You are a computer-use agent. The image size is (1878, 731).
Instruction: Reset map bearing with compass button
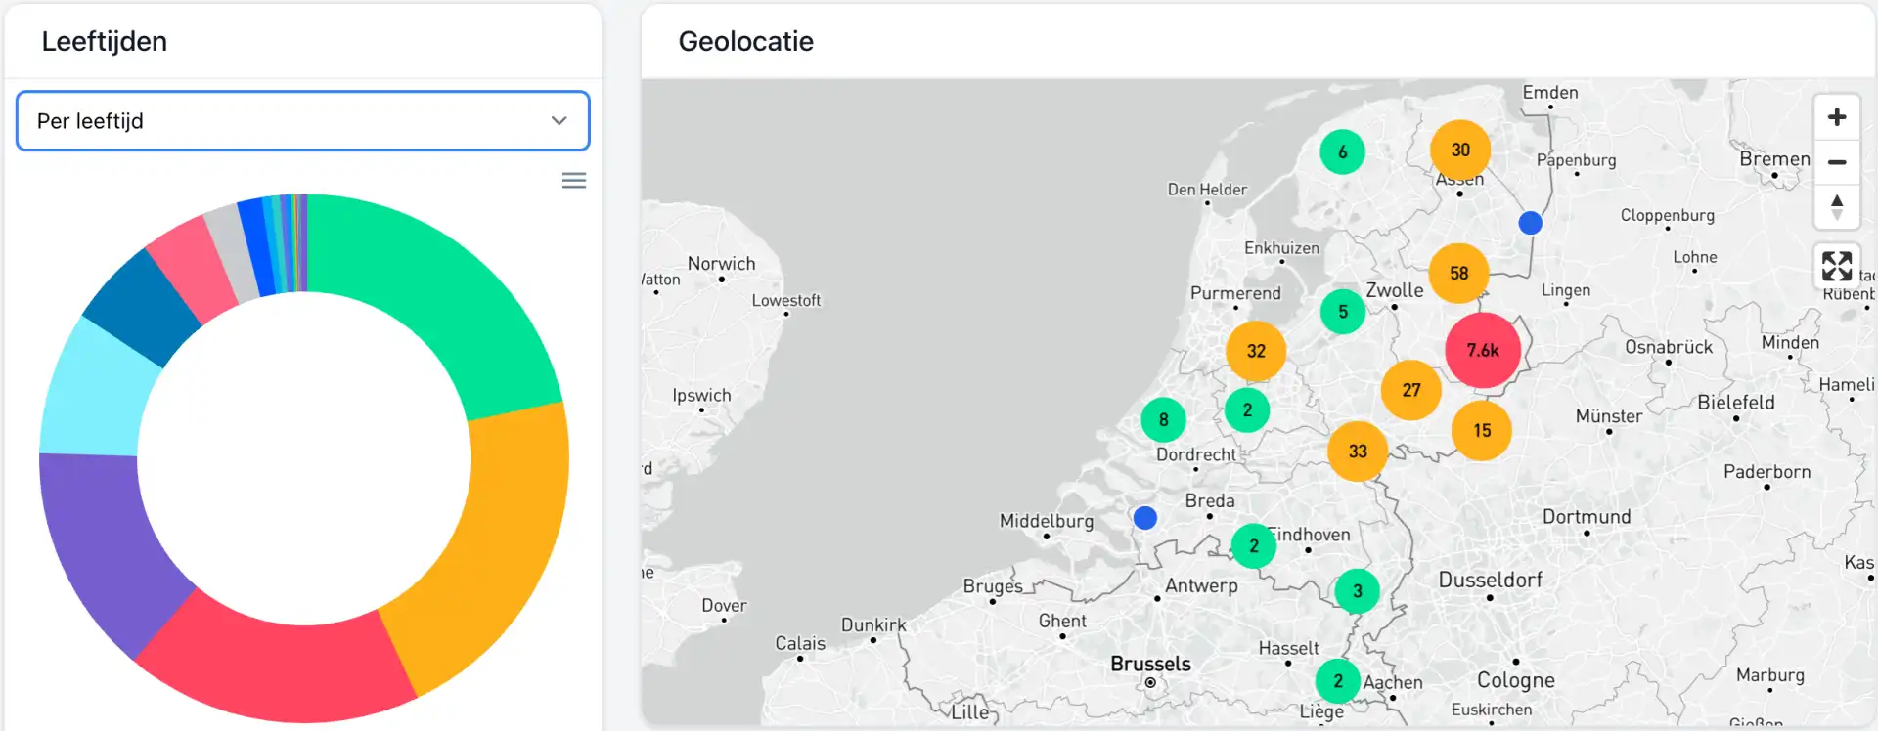coord(1836,206)
